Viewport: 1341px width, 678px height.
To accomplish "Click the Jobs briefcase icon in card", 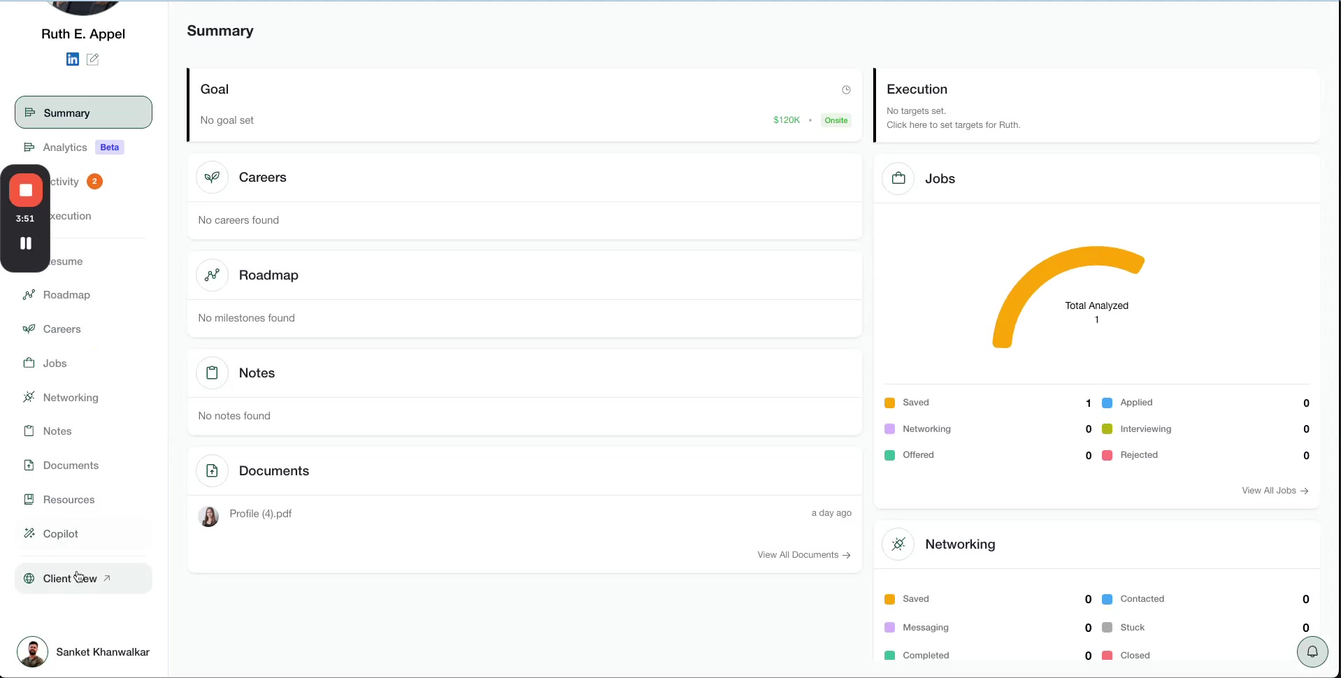I will [x=898, y=179].
